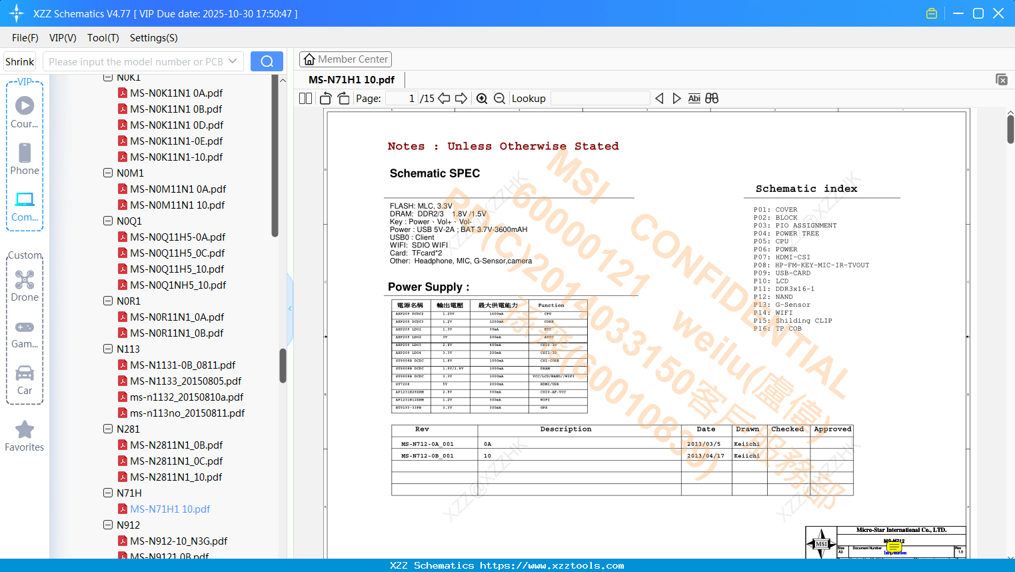This screenshot has height=572, width=1015.
Task: Open ms-n113no_20150811.pdf
Action: 181,413
